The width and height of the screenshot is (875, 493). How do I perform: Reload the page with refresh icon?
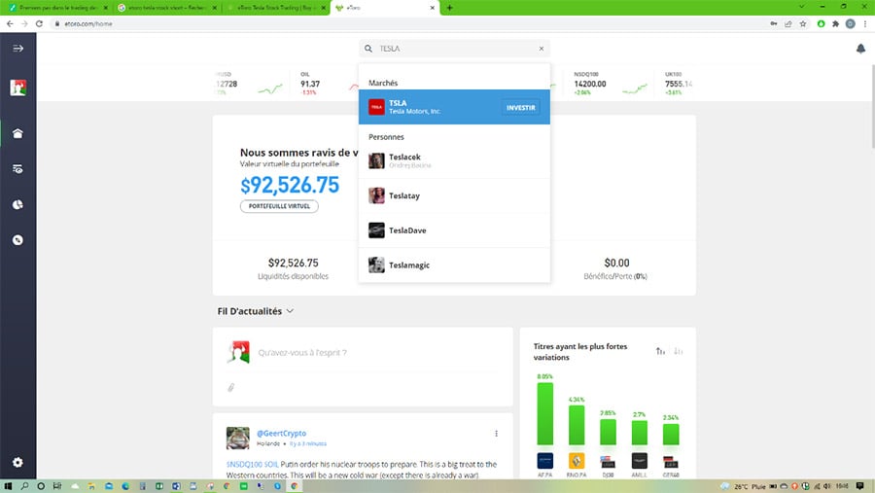click(39, 23)
